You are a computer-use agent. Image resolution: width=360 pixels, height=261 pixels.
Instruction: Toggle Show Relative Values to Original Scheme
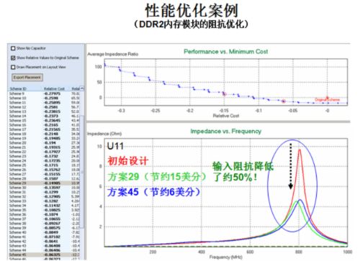[x=13, y=58]
